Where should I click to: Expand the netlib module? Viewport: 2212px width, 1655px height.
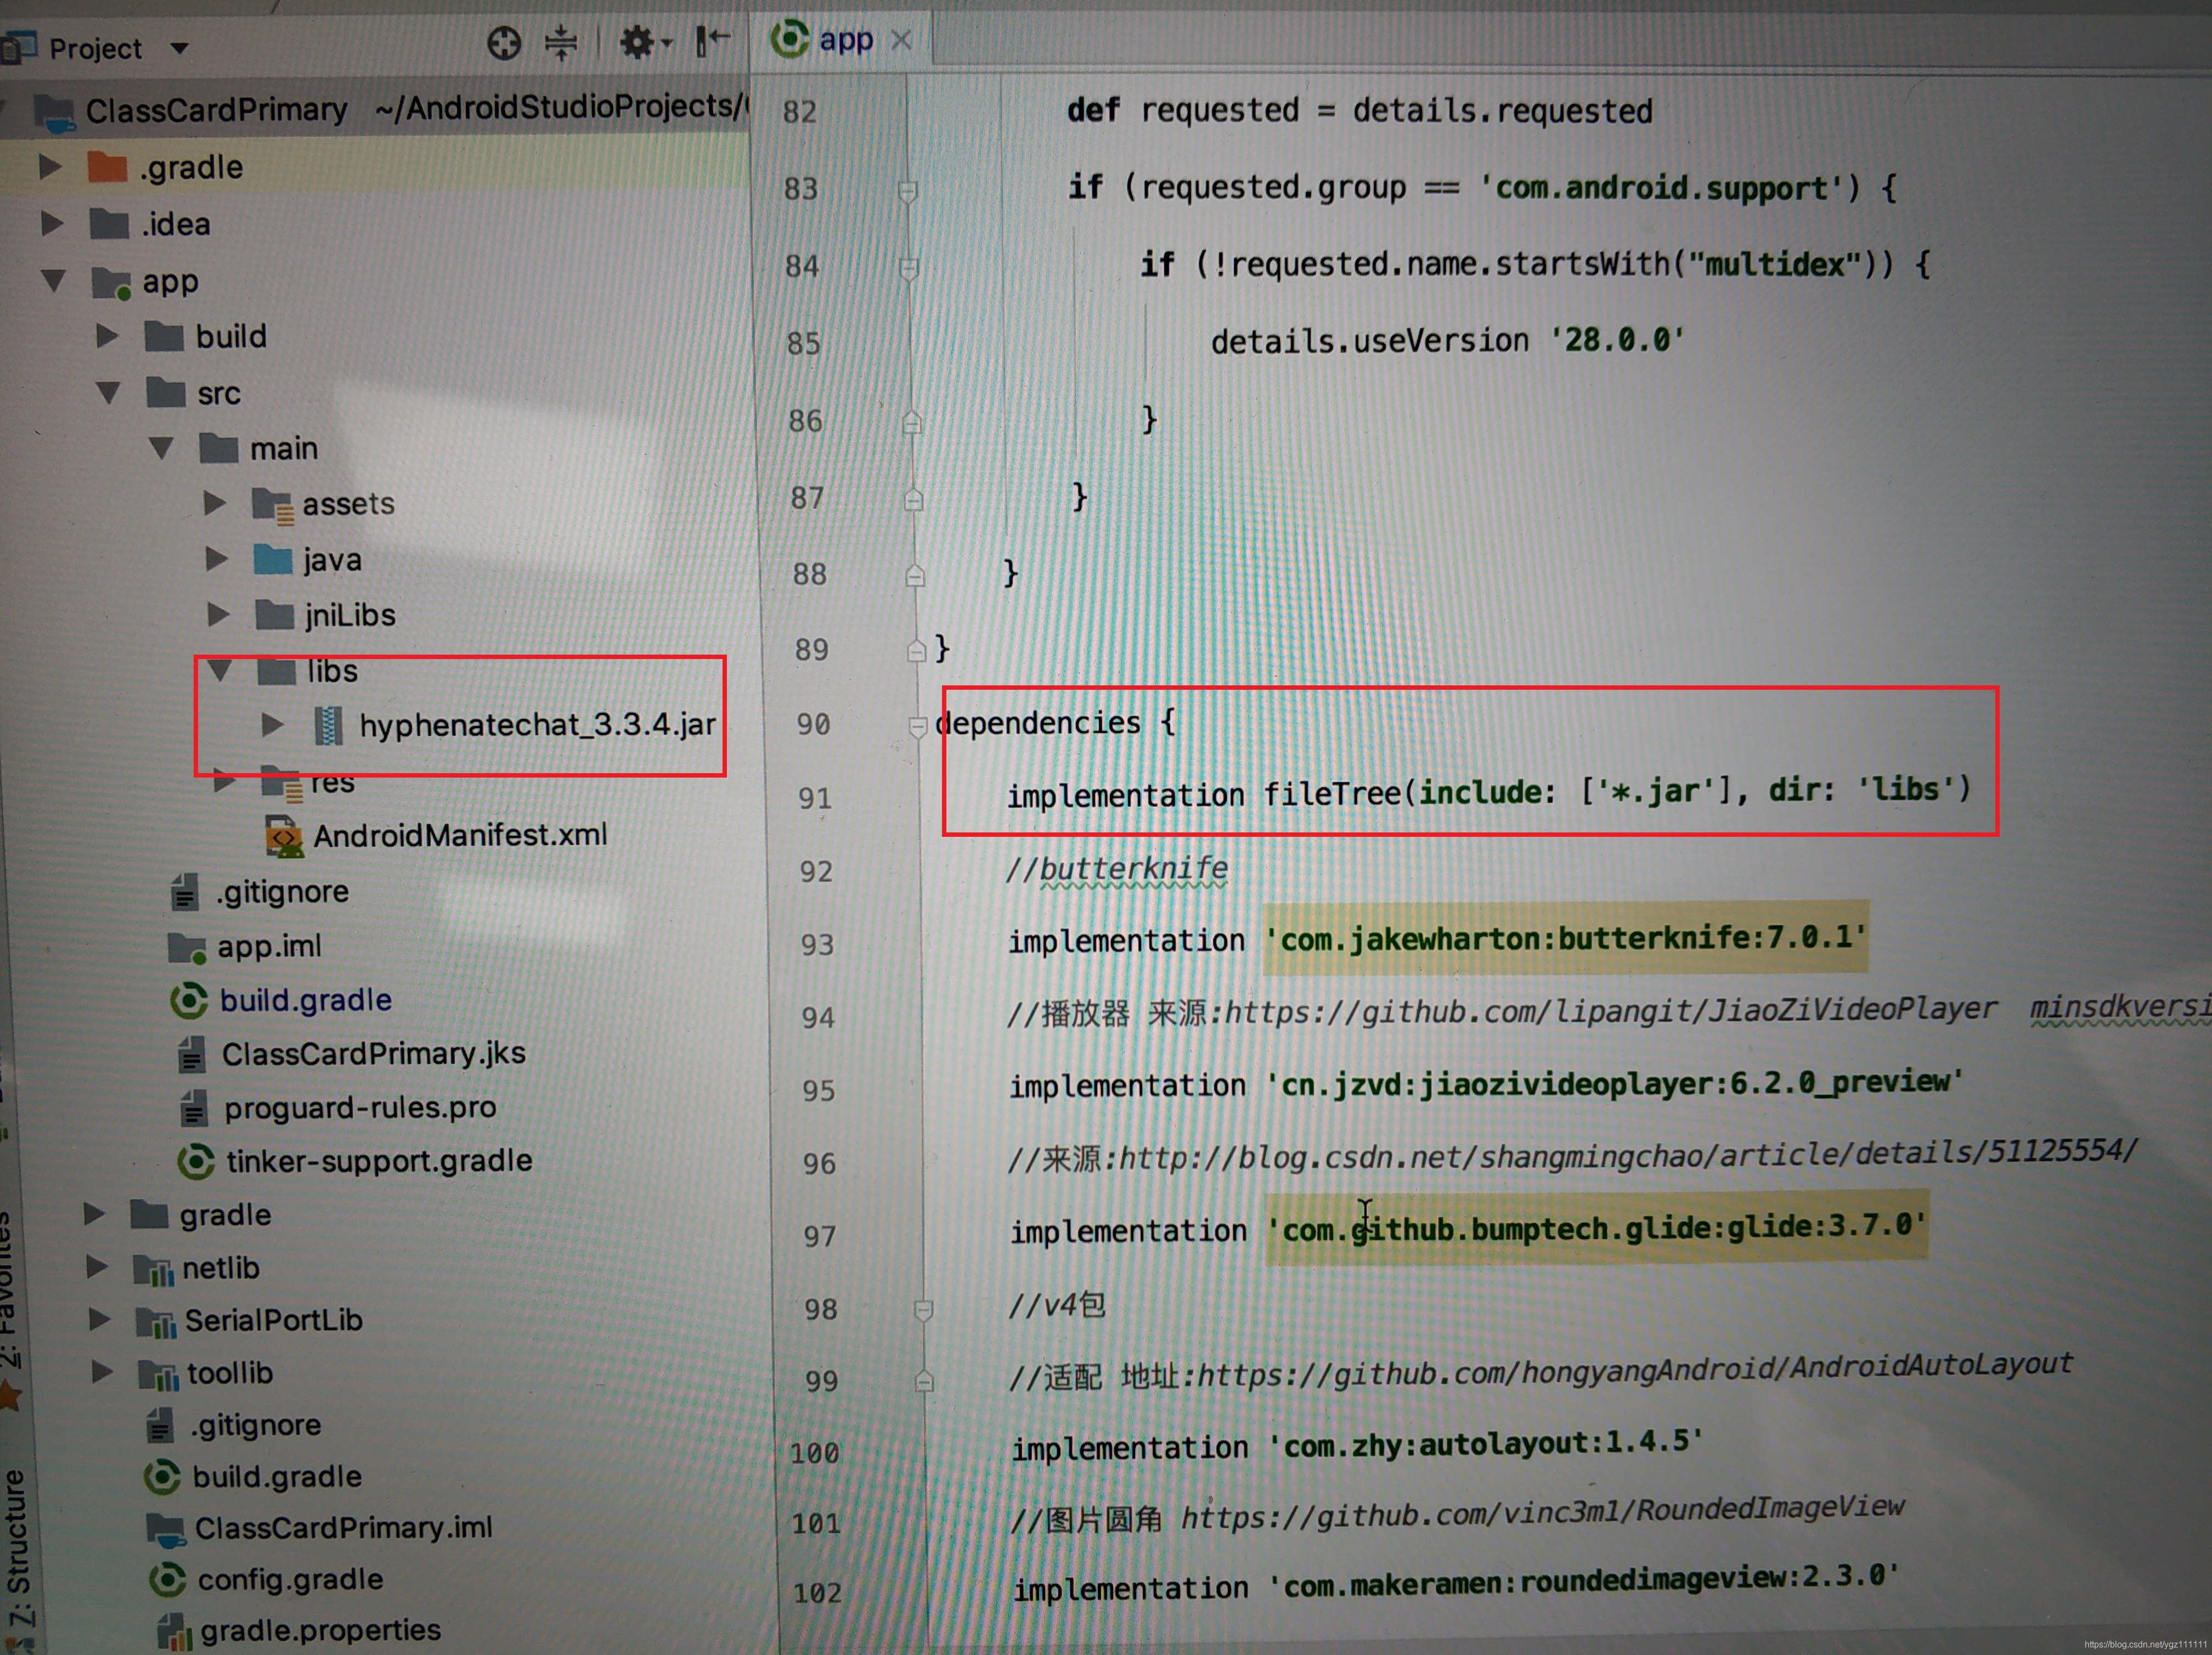pos(97,1267)
